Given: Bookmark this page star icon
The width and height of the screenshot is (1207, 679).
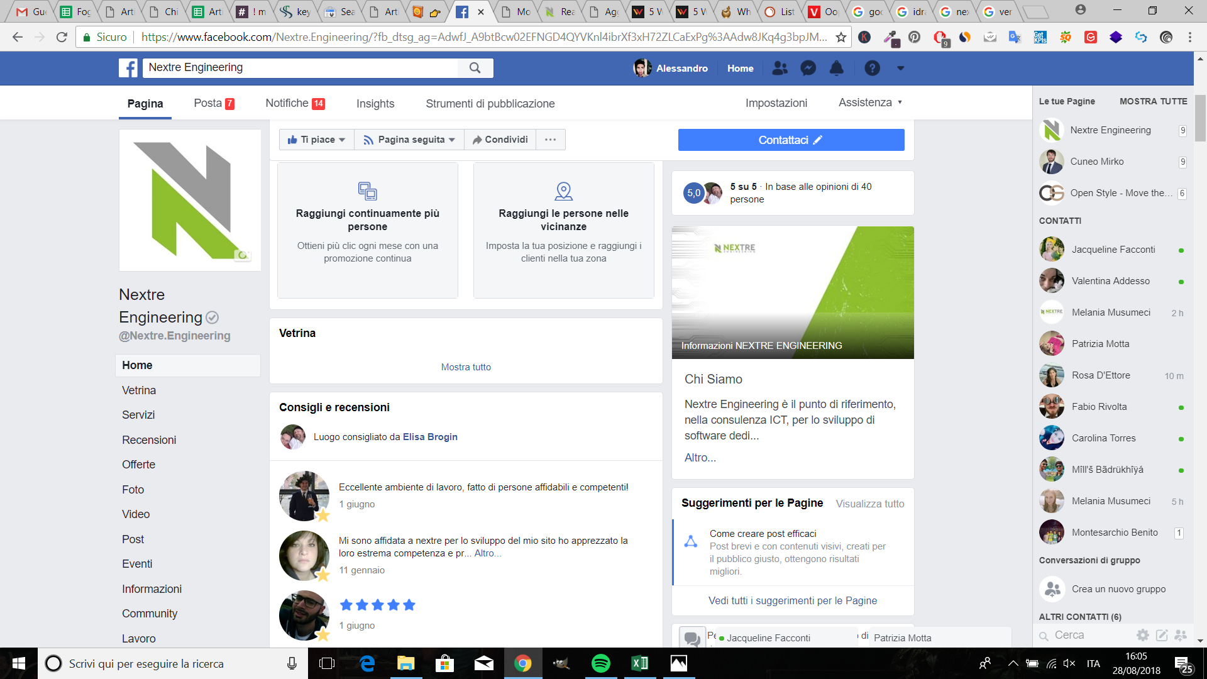Looking at the screenshot, I should click(x=841, y=37).
